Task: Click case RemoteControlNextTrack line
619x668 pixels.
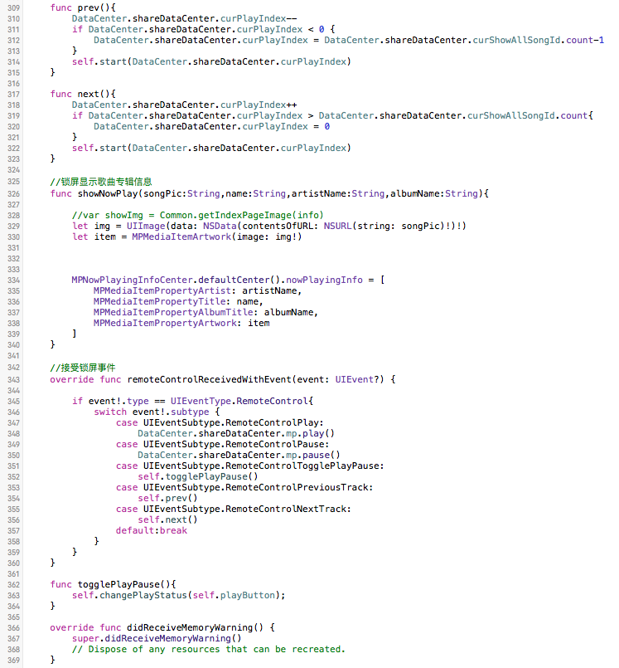Action: (234, 510)
